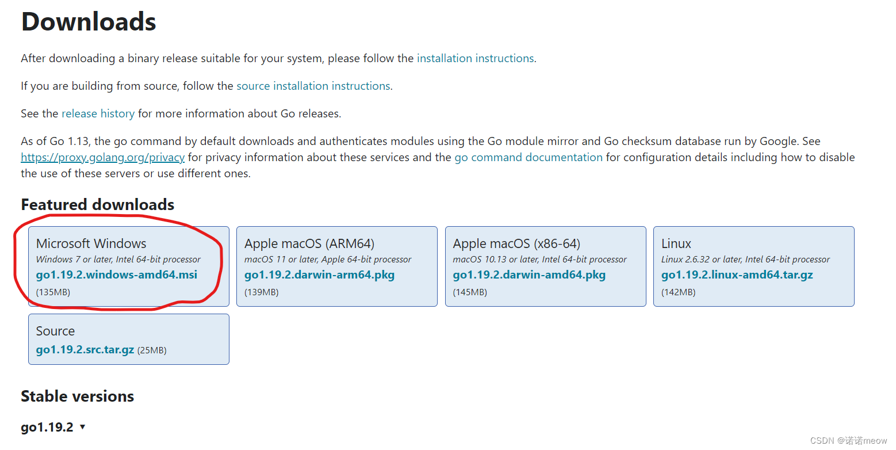Open the go command documentation link
Screen dimensions: 896x450
(529, 157)
